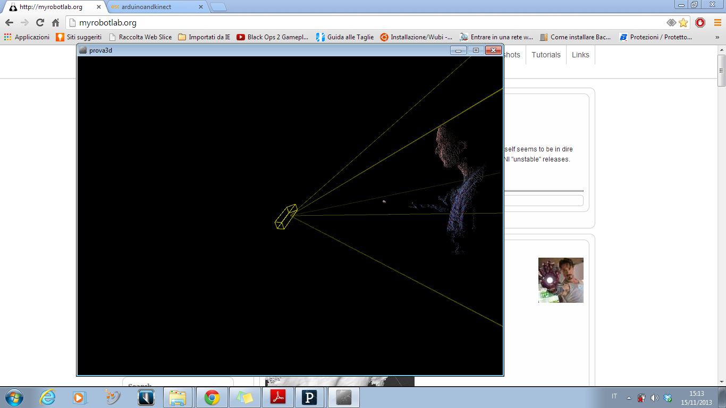Open the dark blue shield taskbar app

pyautogui.click(x=146, y=397)
